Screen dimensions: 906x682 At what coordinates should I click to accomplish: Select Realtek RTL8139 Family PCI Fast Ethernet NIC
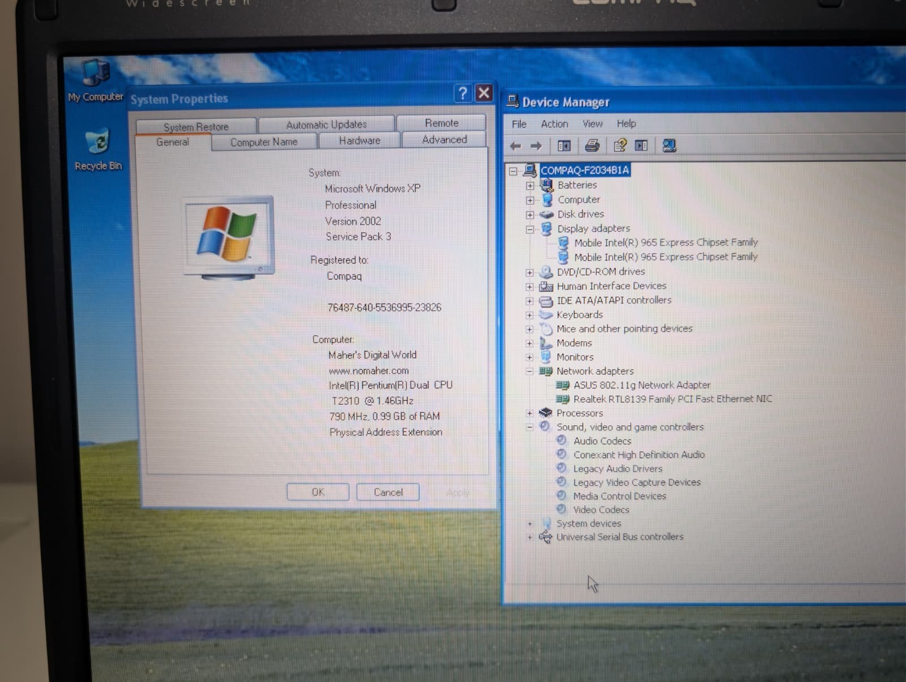673,399
